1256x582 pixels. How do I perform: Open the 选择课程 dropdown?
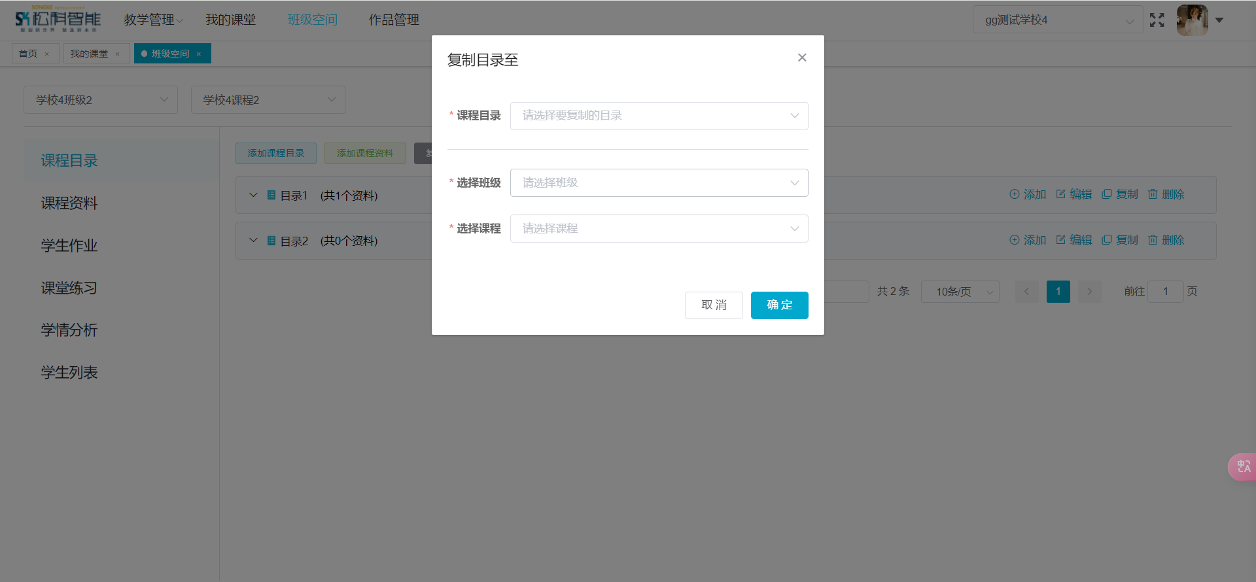coord(659,229)
